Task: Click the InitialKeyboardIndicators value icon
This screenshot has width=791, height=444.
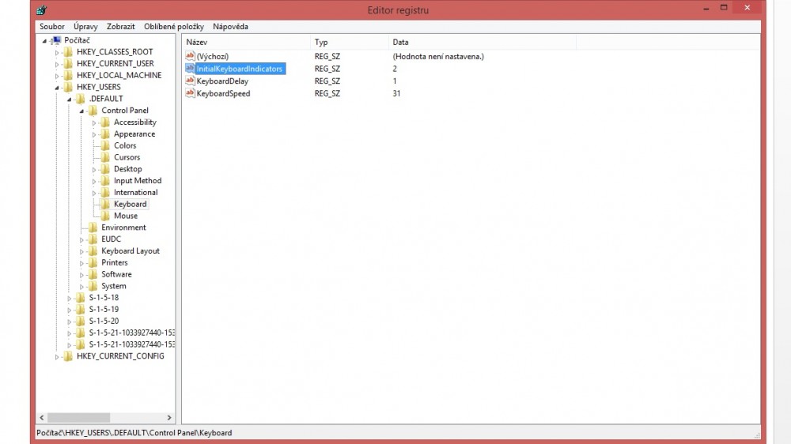Action: pyautogui.click(x=190, y=69)
